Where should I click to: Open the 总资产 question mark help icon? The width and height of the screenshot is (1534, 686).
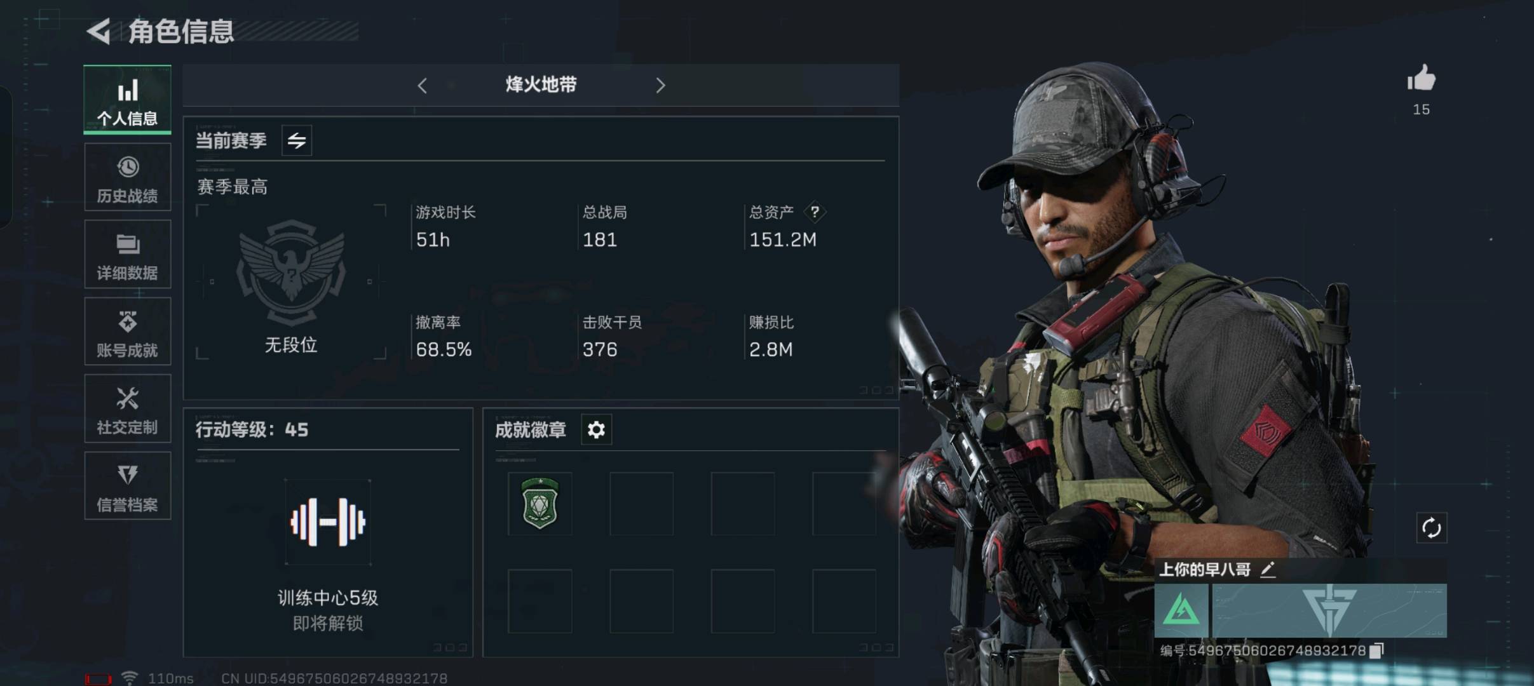pos(815,212)
